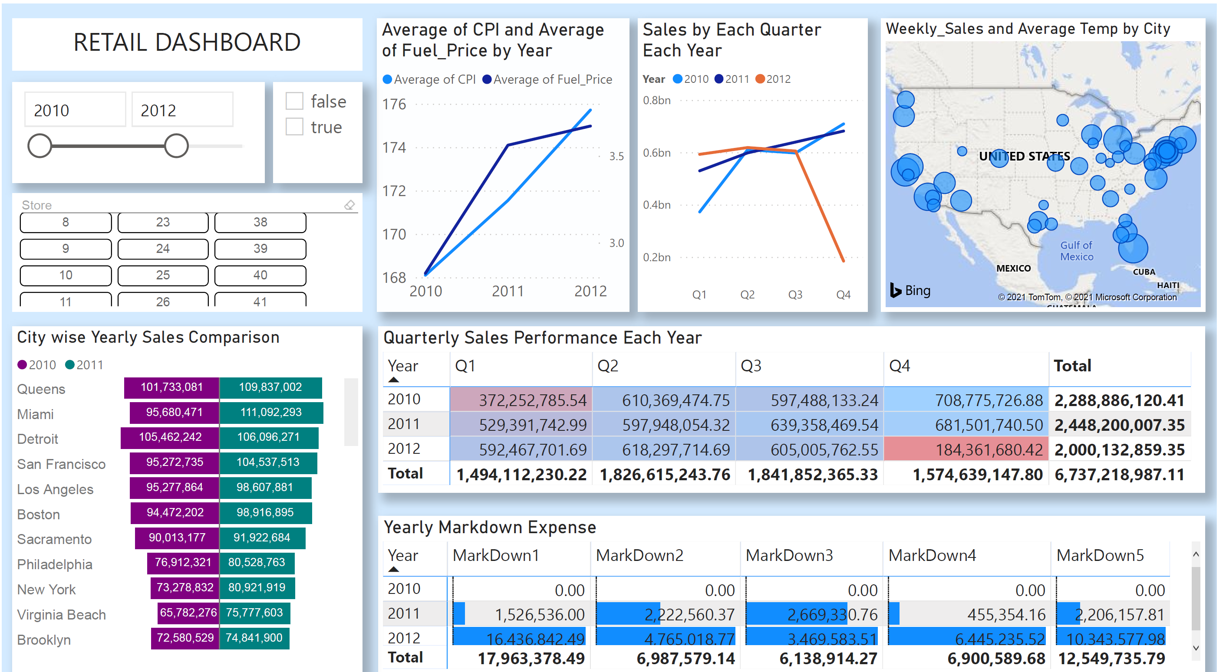Screen dimensions: 1226x672
Task: Click the 2010 legend marker in city chart
Action: pos(22,365)
